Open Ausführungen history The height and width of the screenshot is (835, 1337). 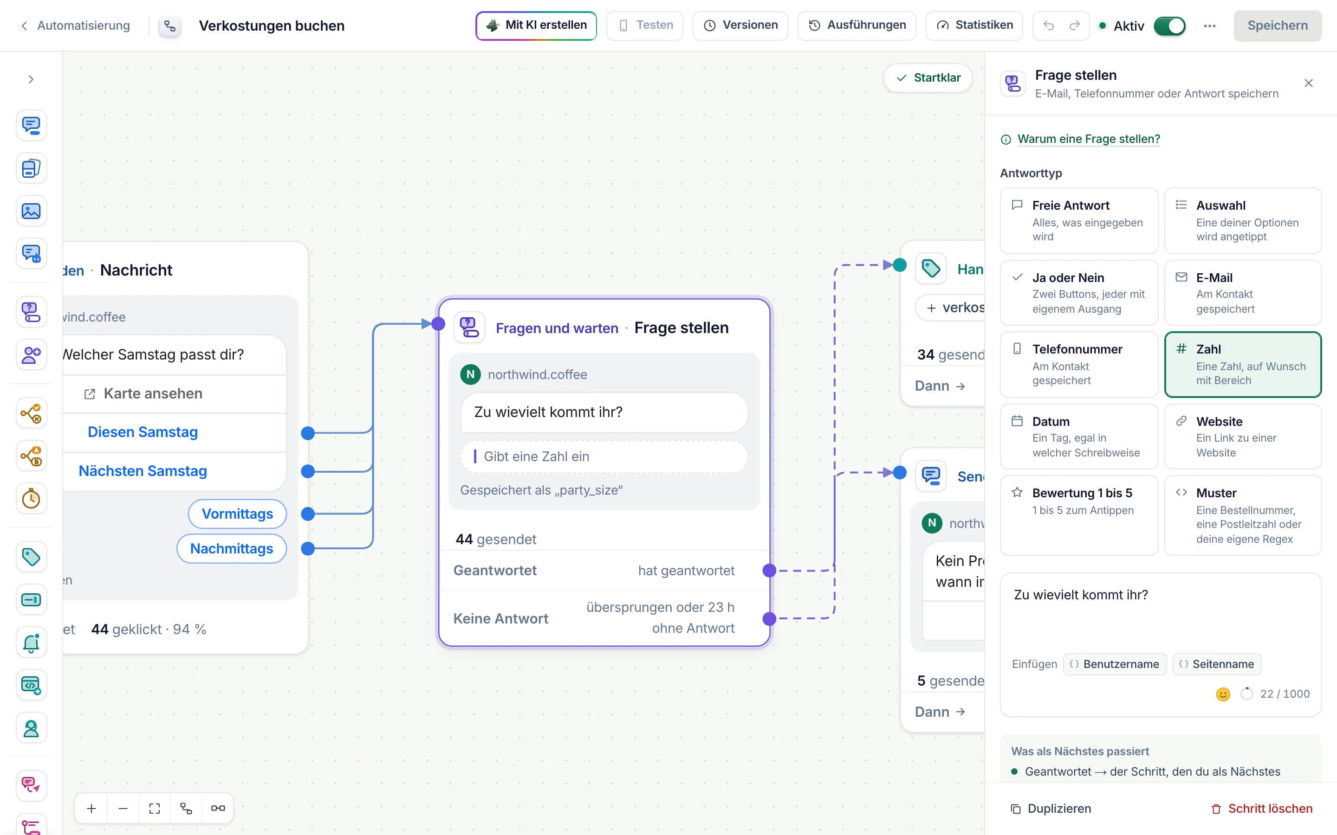pos(857,26)
